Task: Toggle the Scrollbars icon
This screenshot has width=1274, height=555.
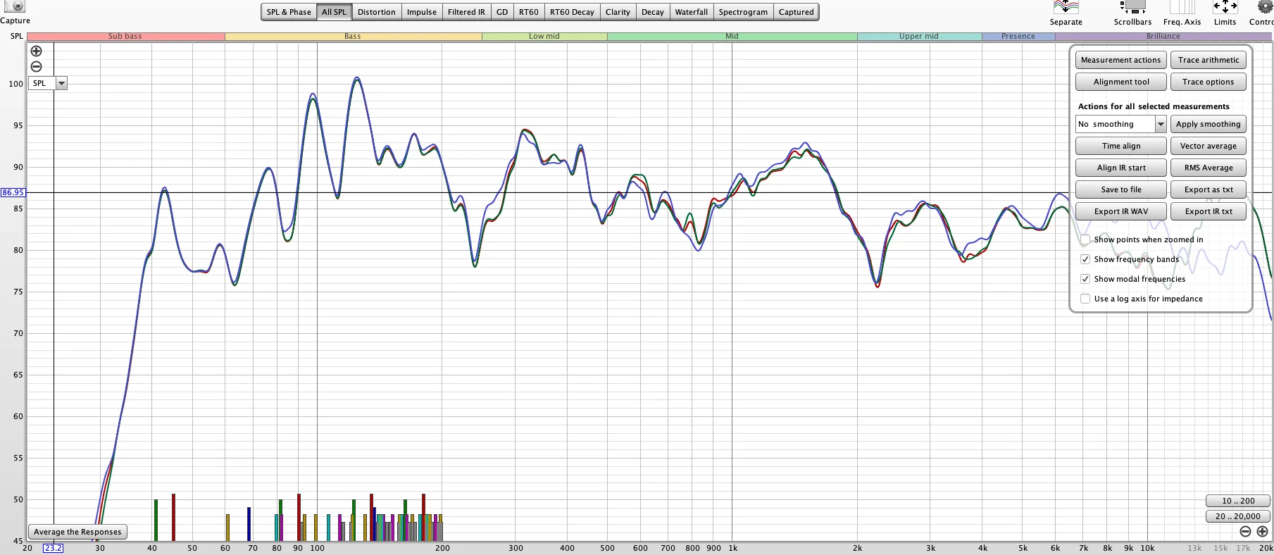Action: point(1132,7)
